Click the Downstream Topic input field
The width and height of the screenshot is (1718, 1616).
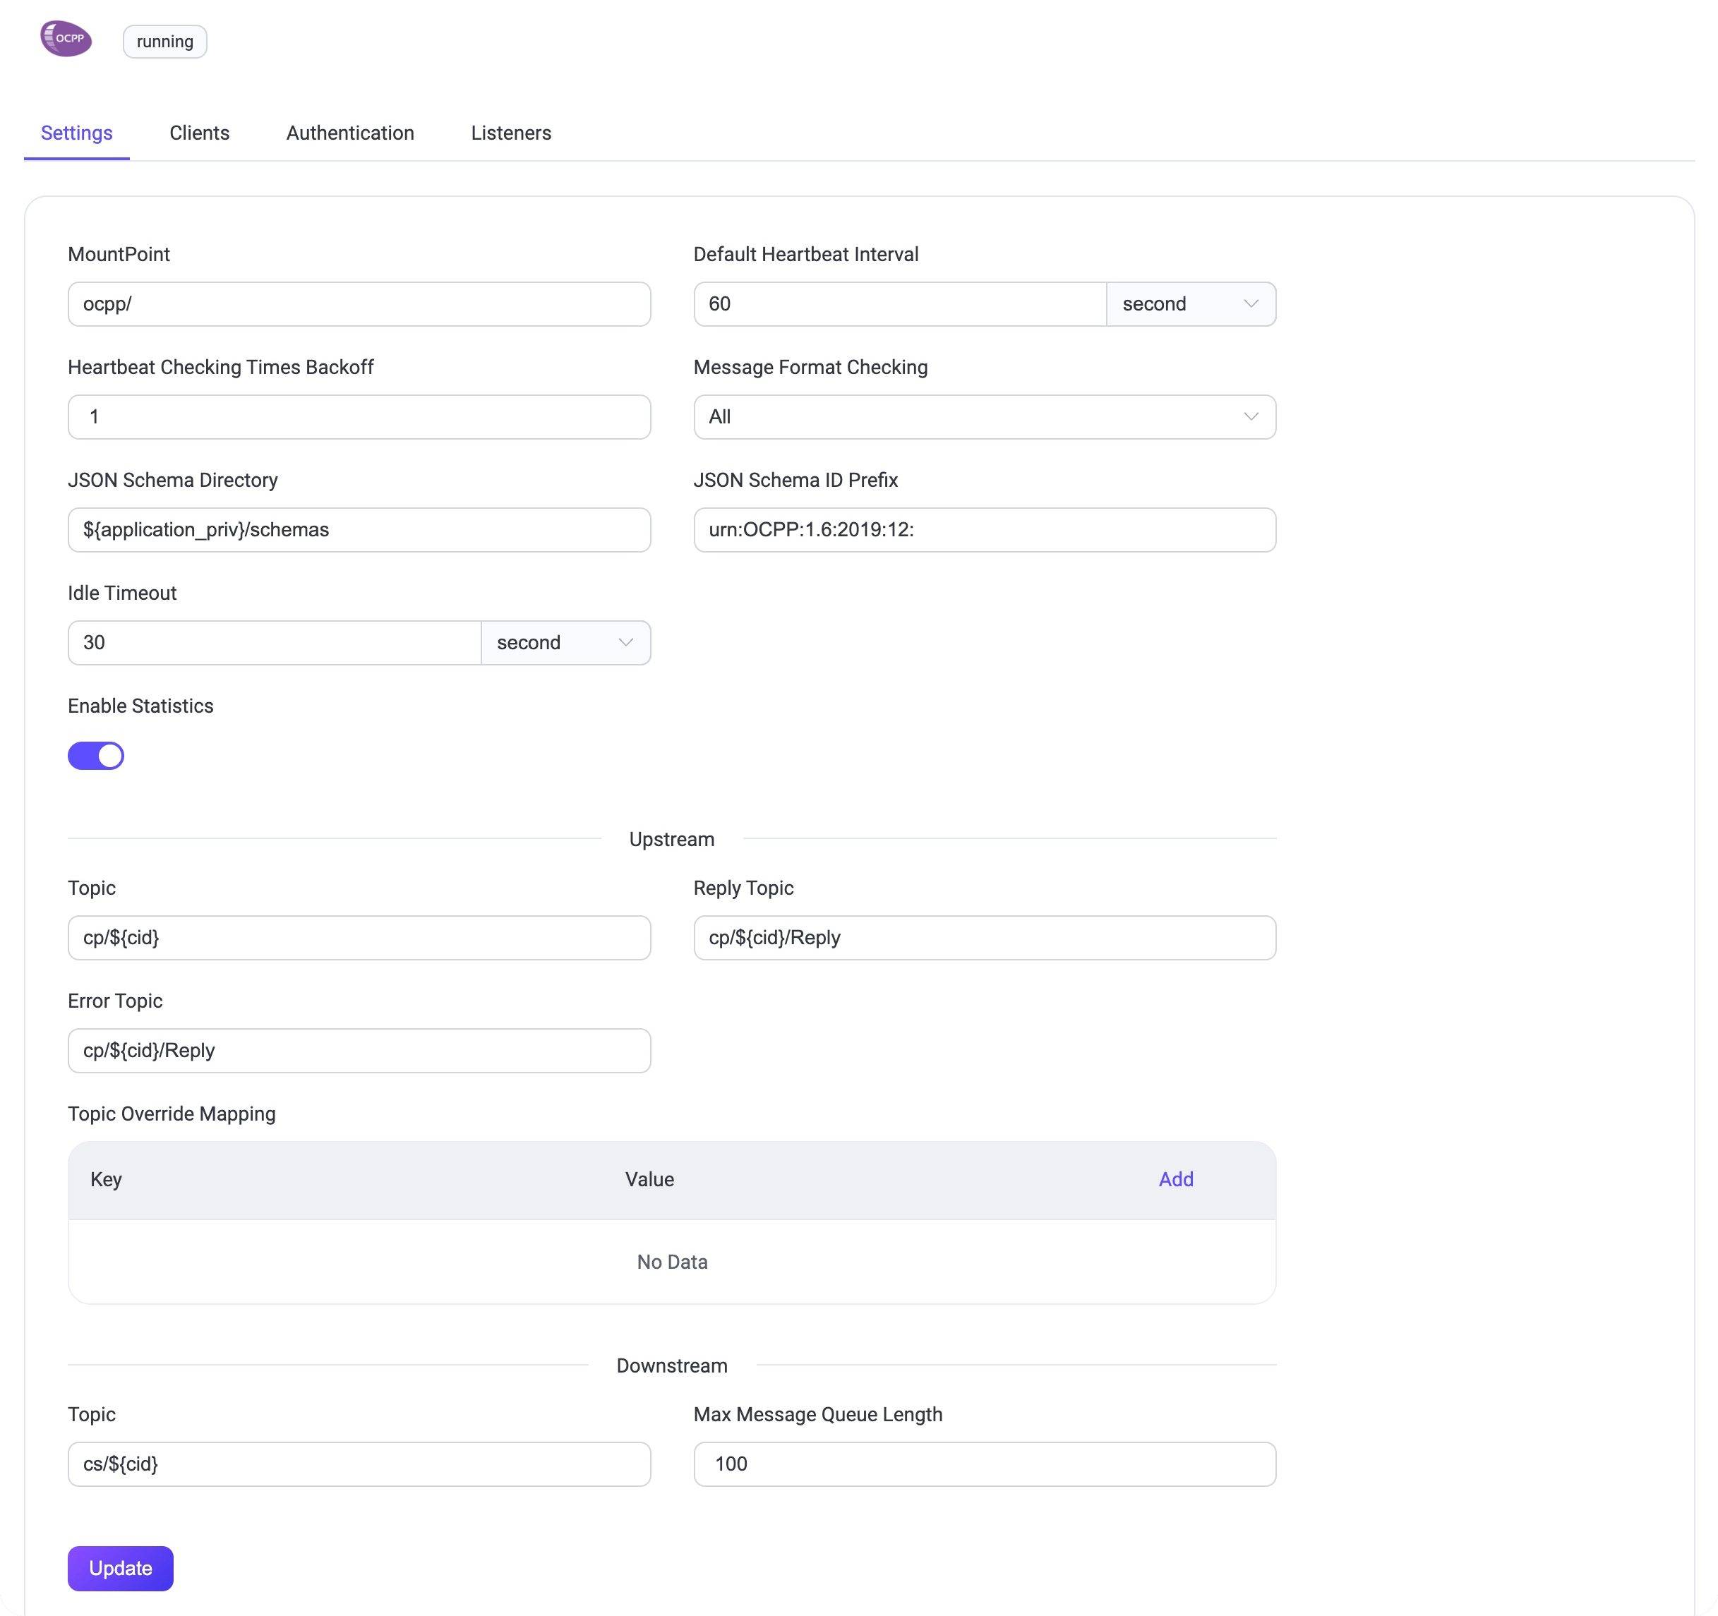(359, 1464)
